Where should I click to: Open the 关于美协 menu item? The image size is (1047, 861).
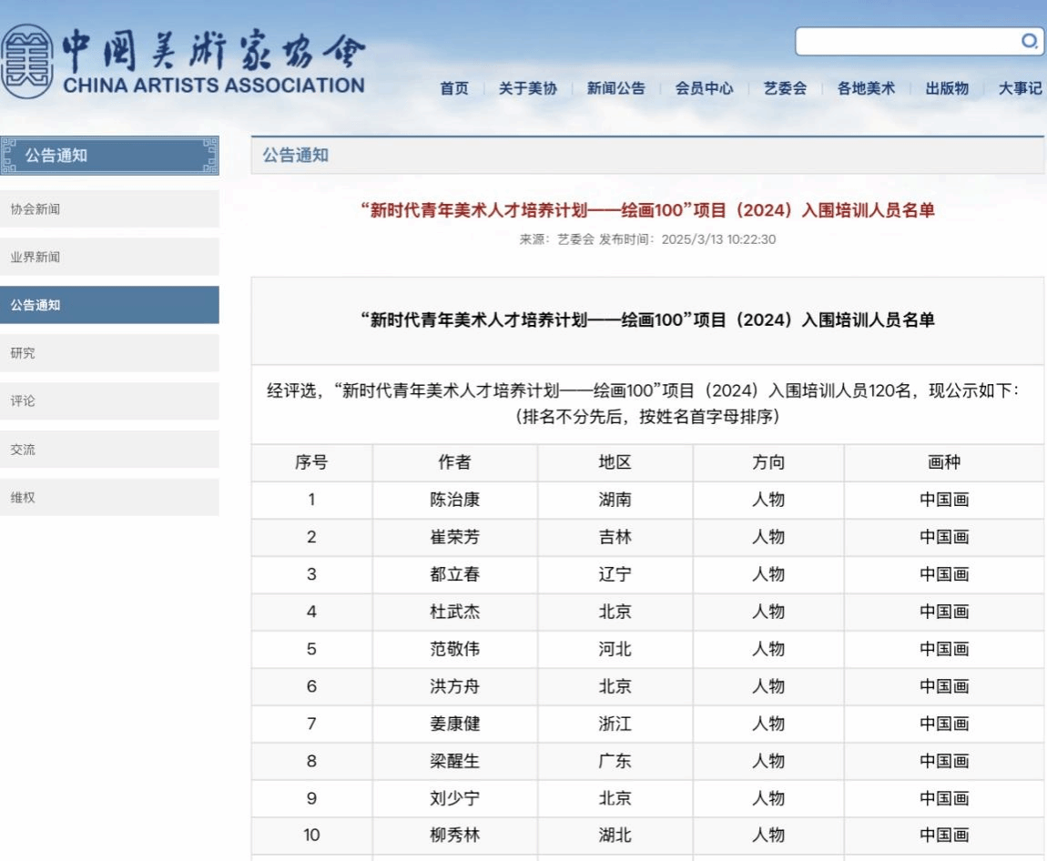[x=527, y=88]
